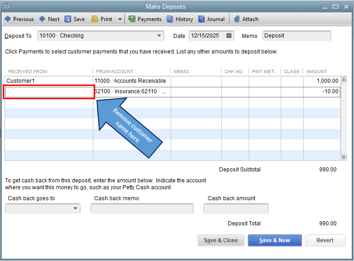This screenshot has height=261, width=354.
Task: Open the calendar date picker icon
Action: pos(229,35)
